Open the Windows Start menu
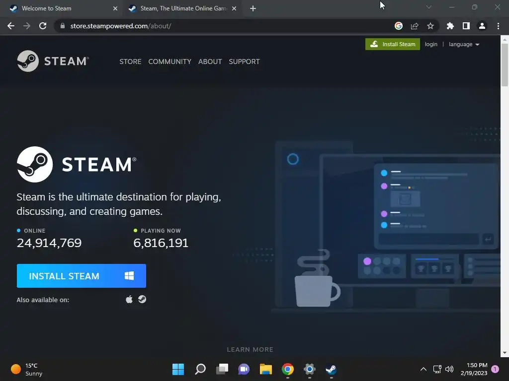This screenshot has width=509, height=381. tap(178, 369)
